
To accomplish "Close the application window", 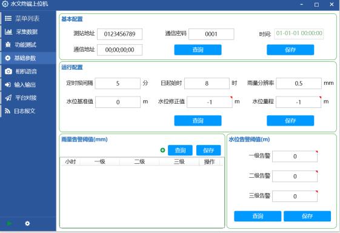I will [x=332, y=4].
